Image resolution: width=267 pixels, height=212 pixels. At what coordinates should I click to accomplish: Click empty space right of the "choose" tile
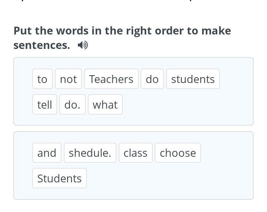point(226,153)
